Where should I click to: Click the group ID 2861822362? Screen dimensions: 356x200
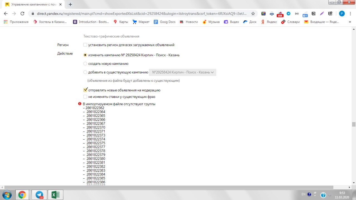pyautogui.click(x=95, y=108)
